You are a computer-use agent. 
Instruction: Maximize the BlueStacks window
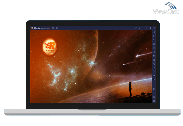pos(147,28)
